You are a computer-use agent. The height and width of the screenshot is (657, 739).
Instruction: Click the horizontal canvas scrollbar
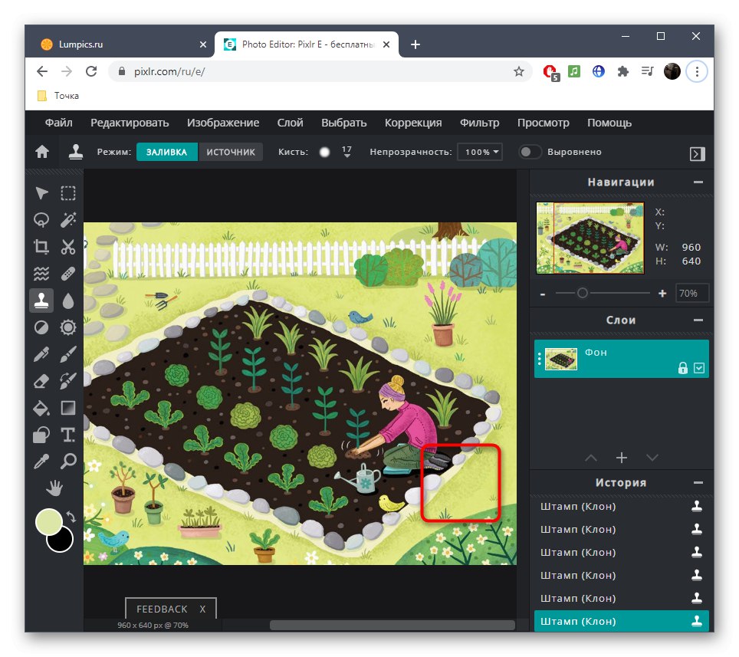click(392, 625)
